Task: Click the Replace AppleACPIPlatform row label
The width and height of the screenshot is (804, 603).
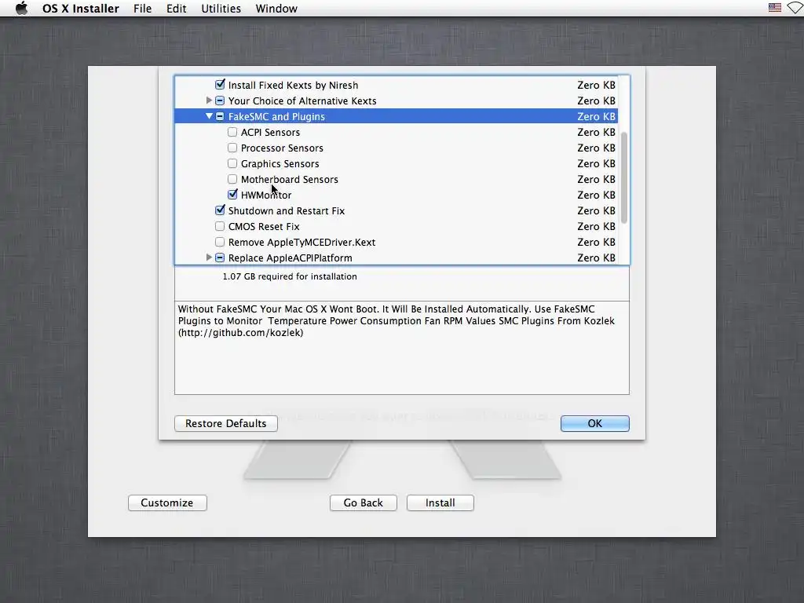Action: [290, 258]
